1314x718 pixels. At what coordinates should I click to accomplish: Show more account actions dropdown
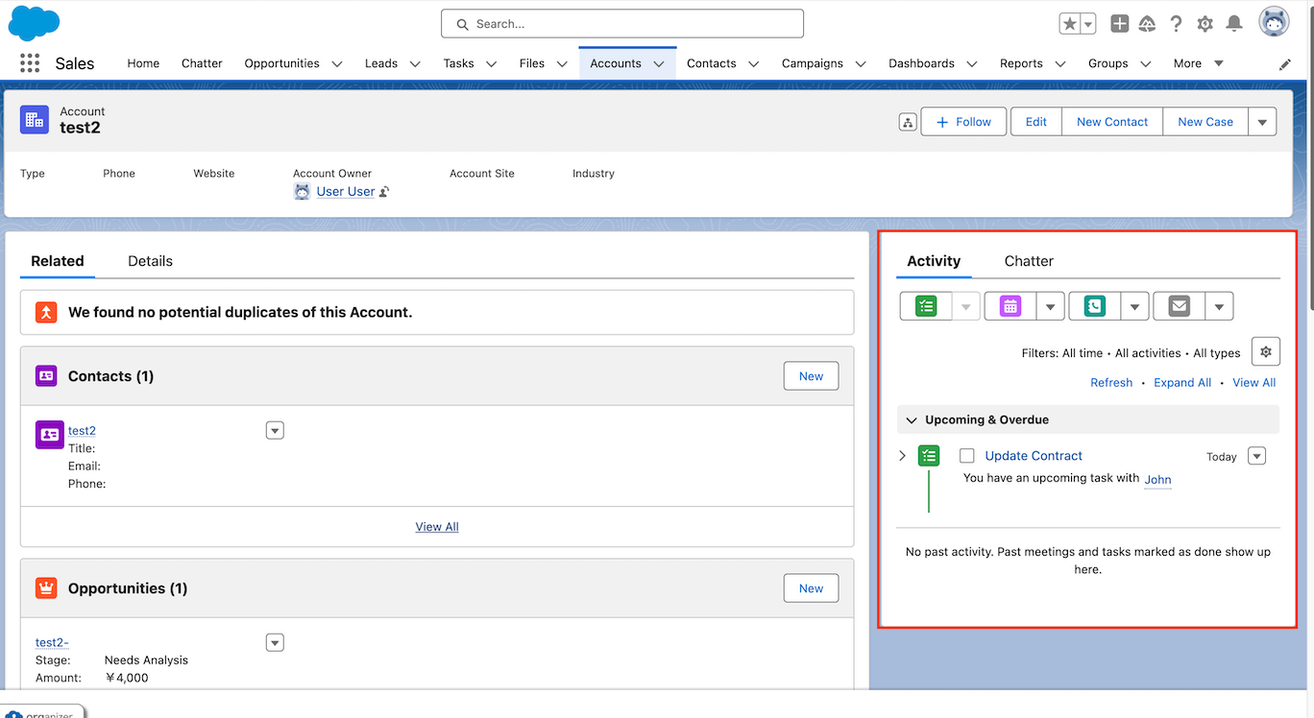[1262, 122]
